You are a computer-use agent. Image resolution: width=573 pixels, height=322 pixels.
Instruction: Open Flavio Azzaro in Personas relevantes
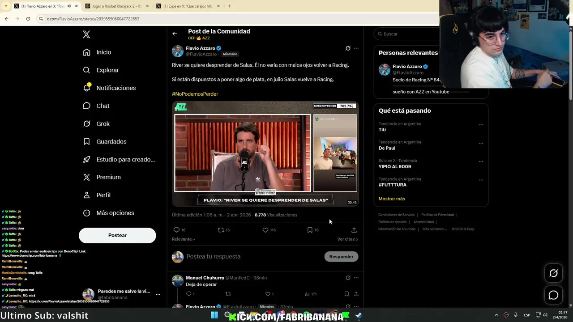[x=407, y=67]
